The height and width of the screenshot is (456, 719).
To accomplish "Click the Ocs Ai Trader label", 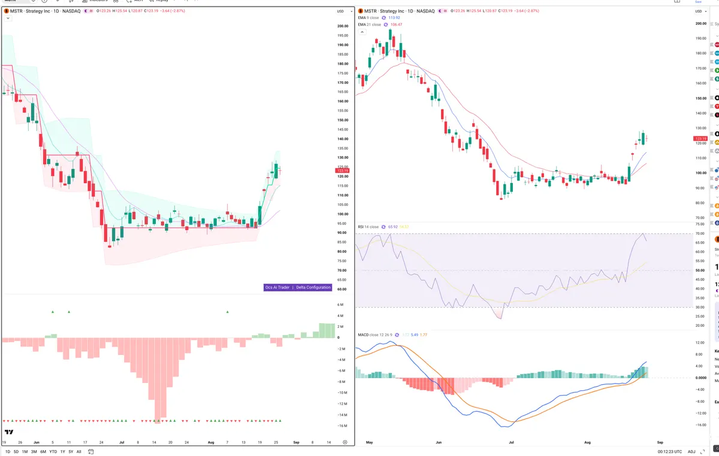I will 277,287.
